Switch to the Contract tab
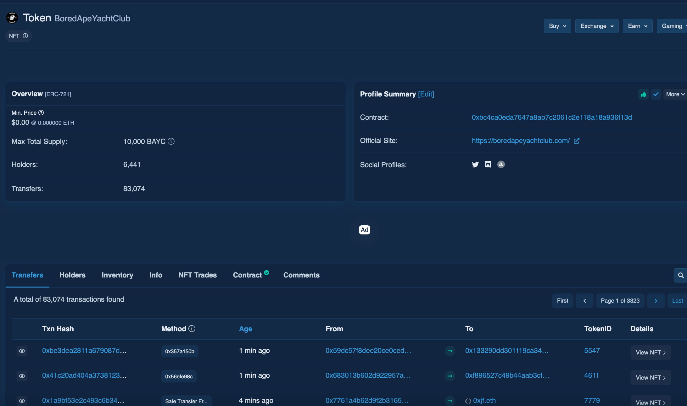Screen dimensions: 687x406 coord(248,275)
